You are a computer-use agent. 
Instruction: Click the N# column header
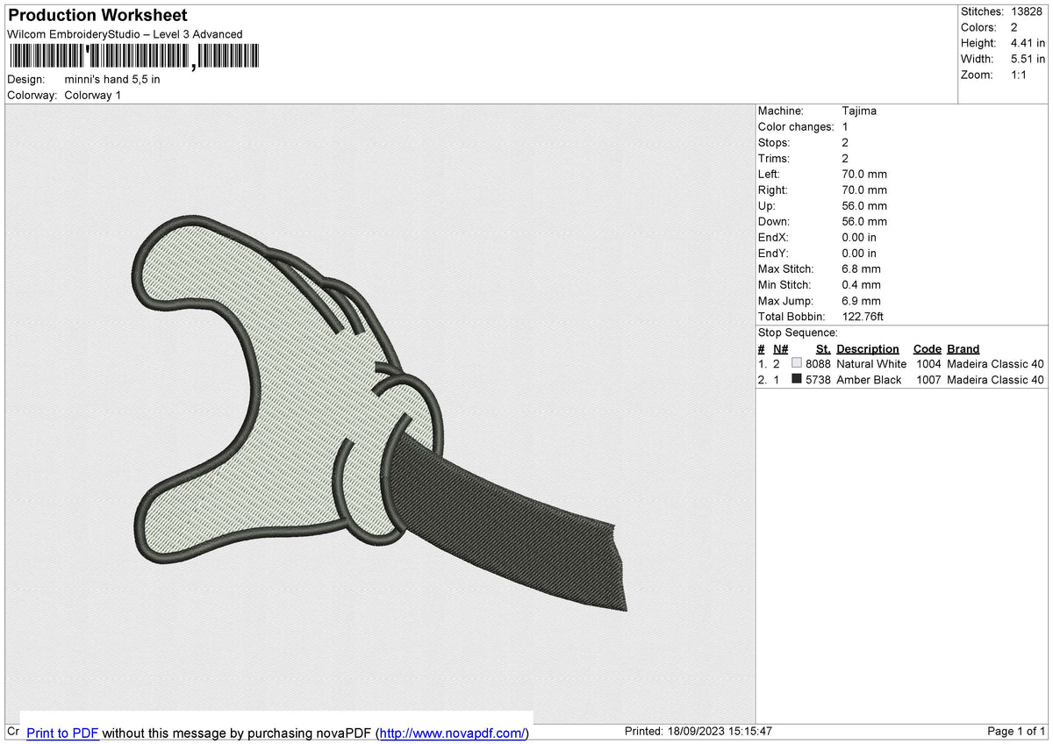781,348
